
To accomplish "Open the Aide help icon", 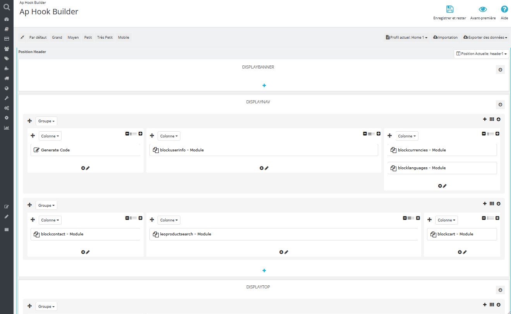I will click(x=504, y=10).
